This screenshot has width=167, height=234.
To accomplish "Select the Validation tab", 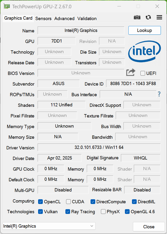I will (87, 19).
